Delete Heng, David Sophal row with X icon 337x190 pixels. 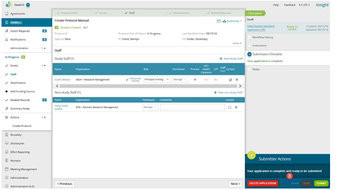point(236,107)
